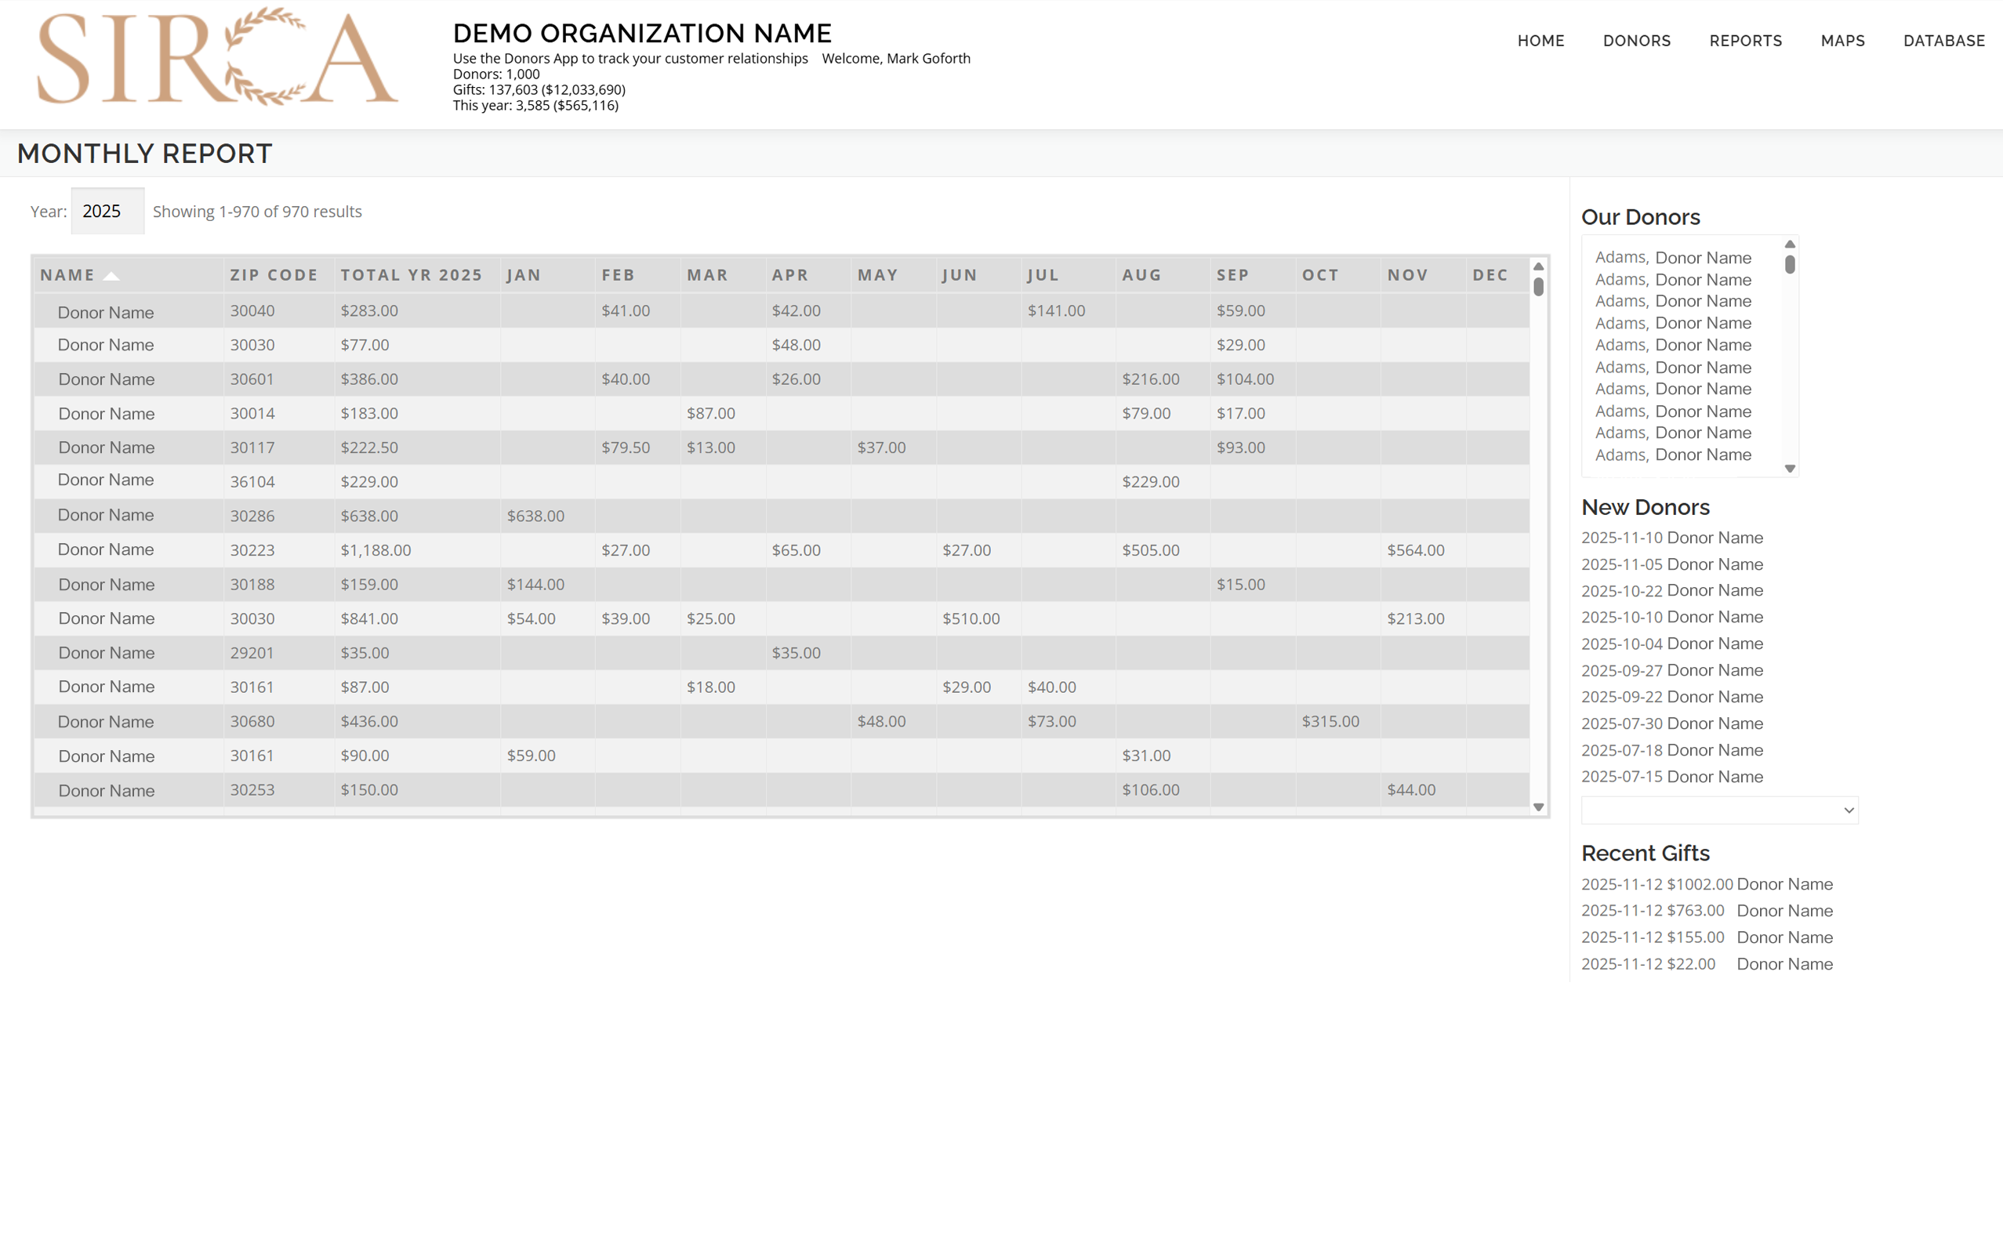Open the Donors menu
2003x1258 pixels.
pyautogui.click(x=1636, y=41)
